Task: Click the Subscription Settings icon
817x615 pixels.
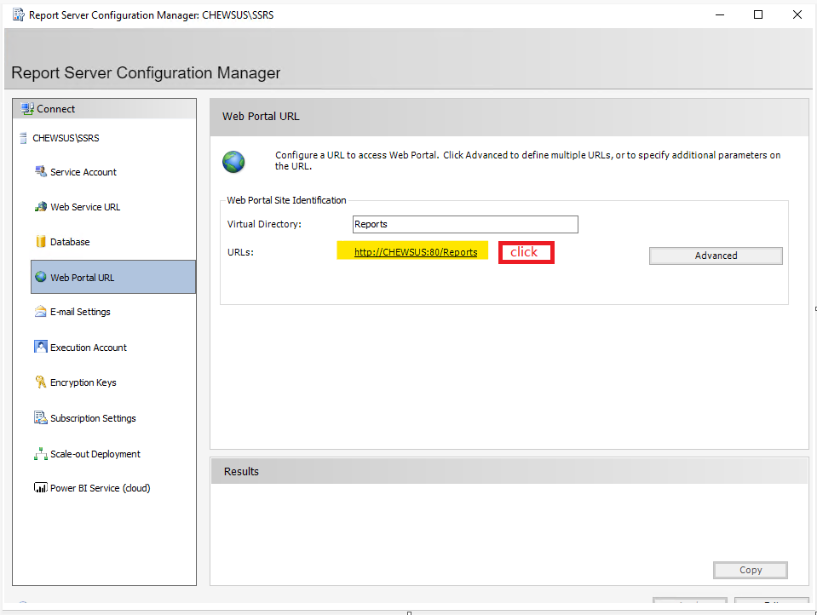Action: [x=41, y=417]
